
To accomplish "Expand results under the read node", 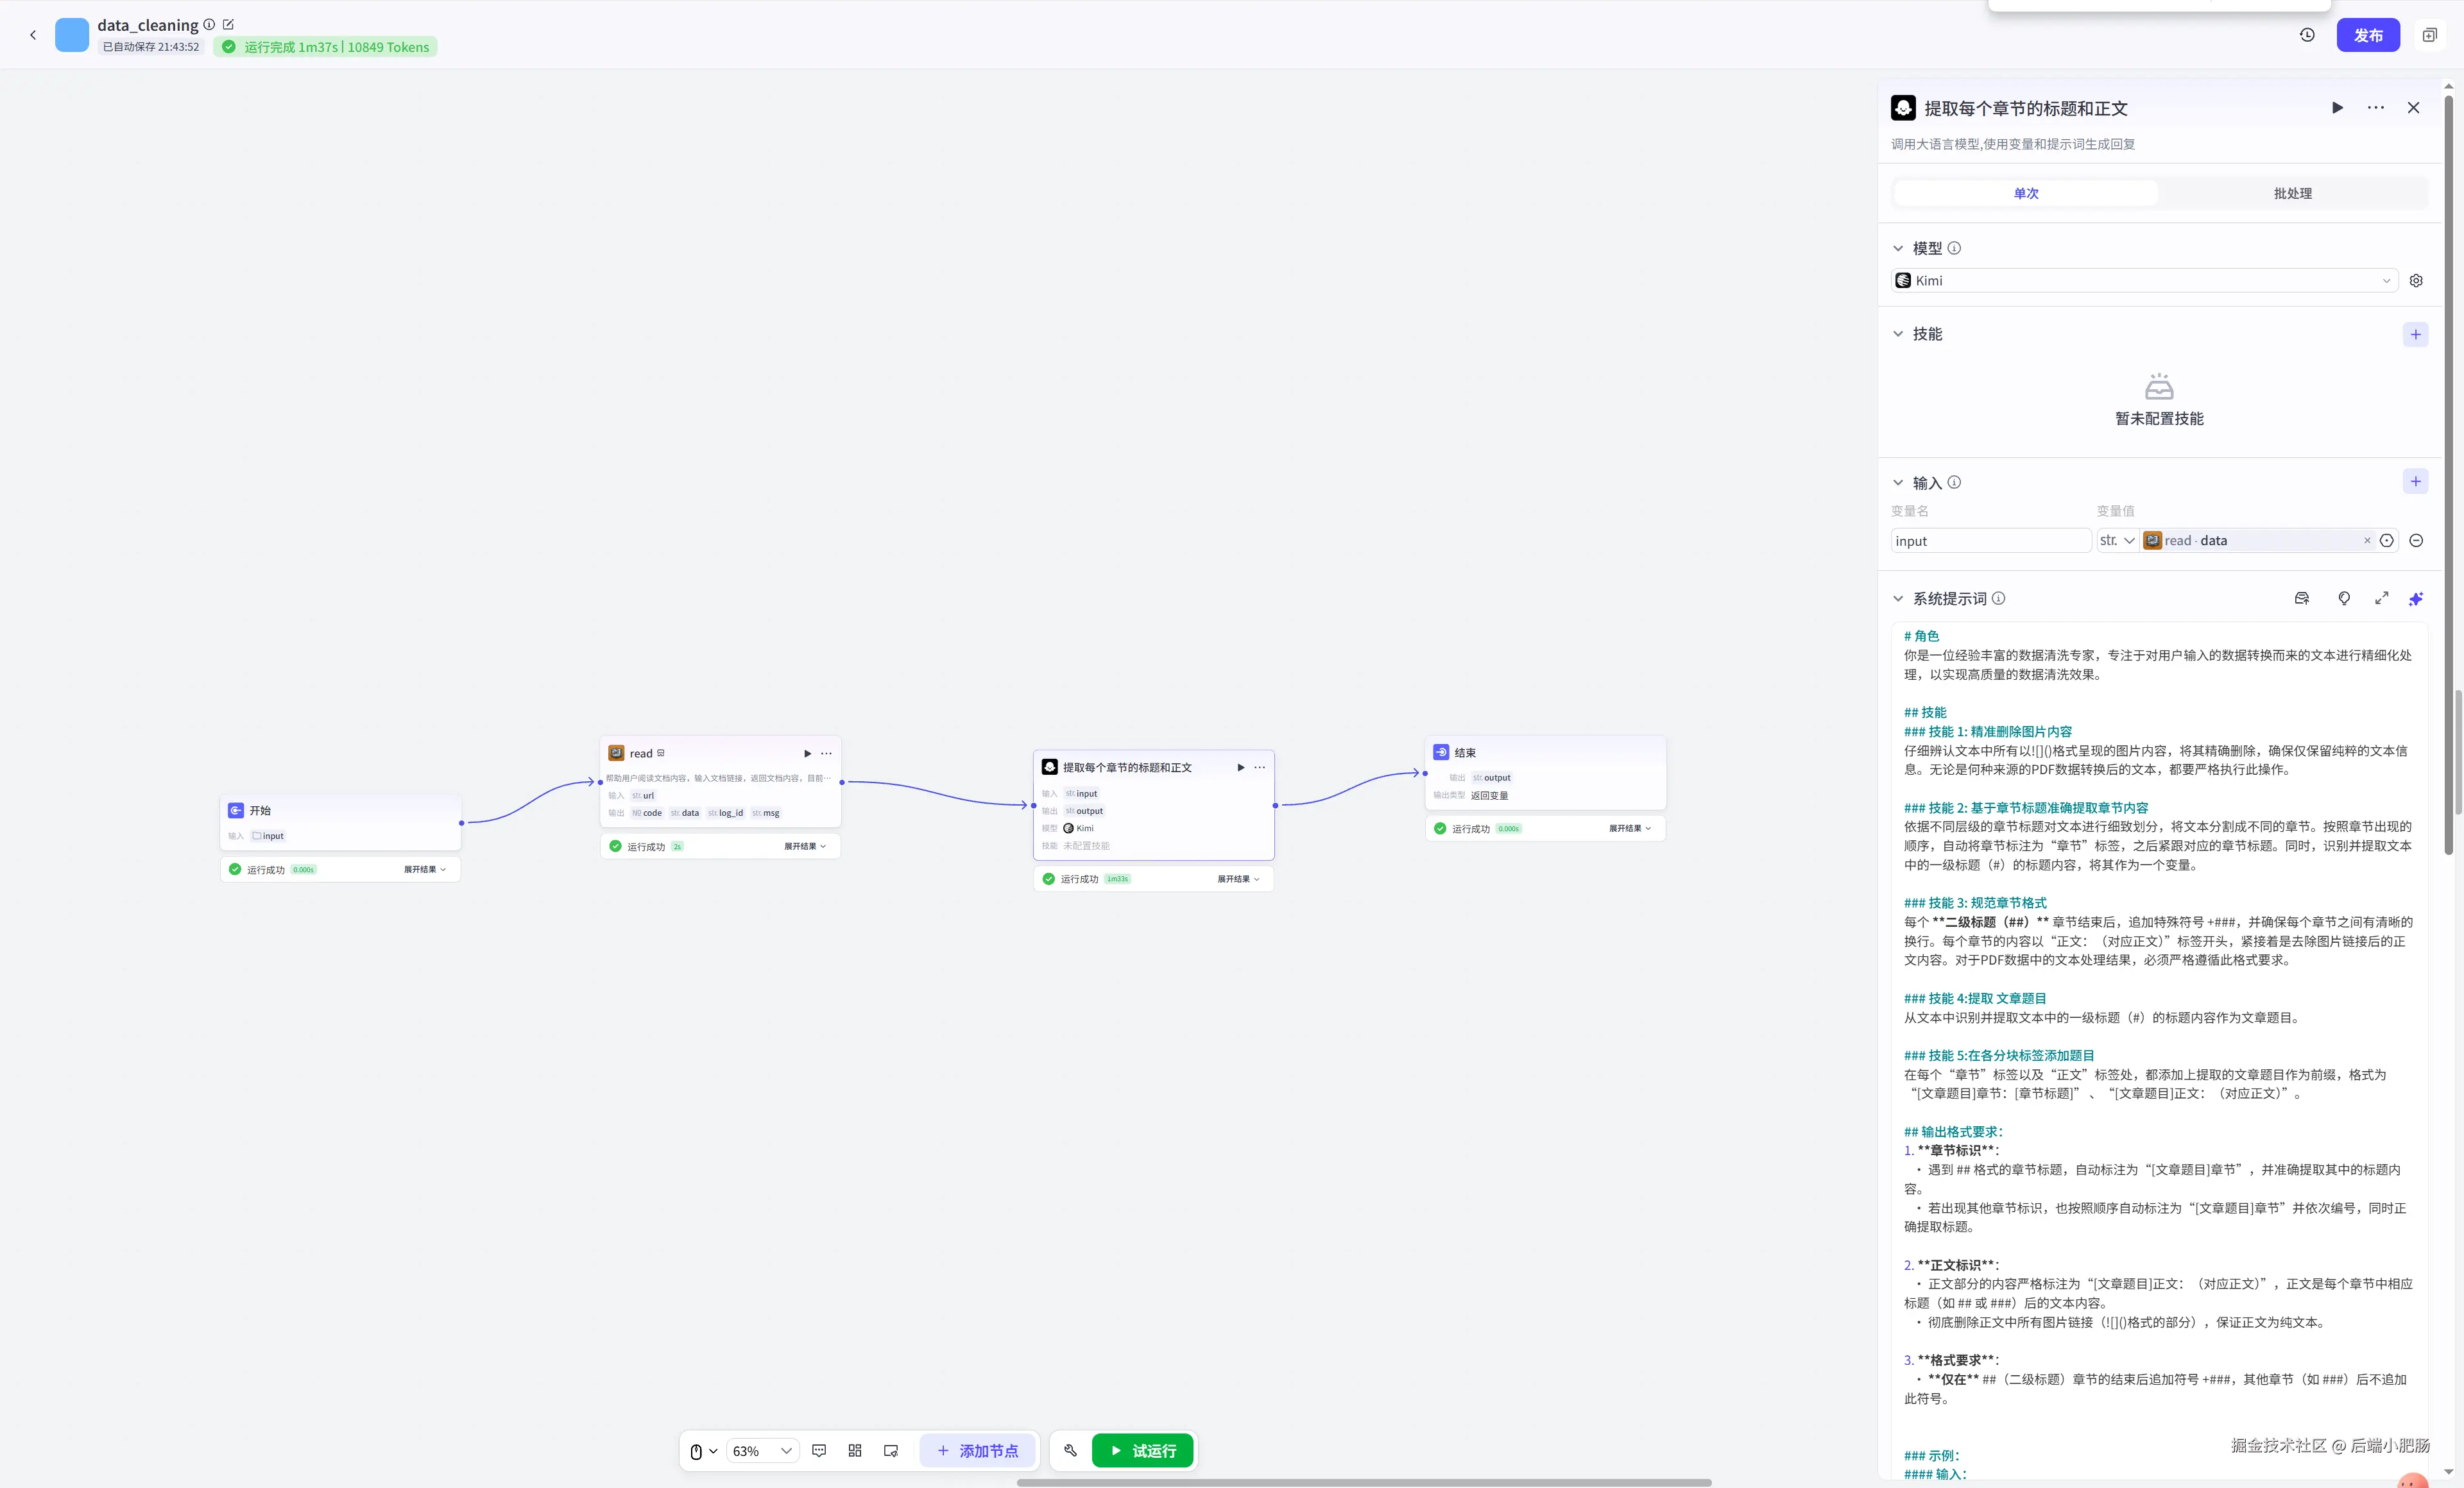I will [805, 847].
